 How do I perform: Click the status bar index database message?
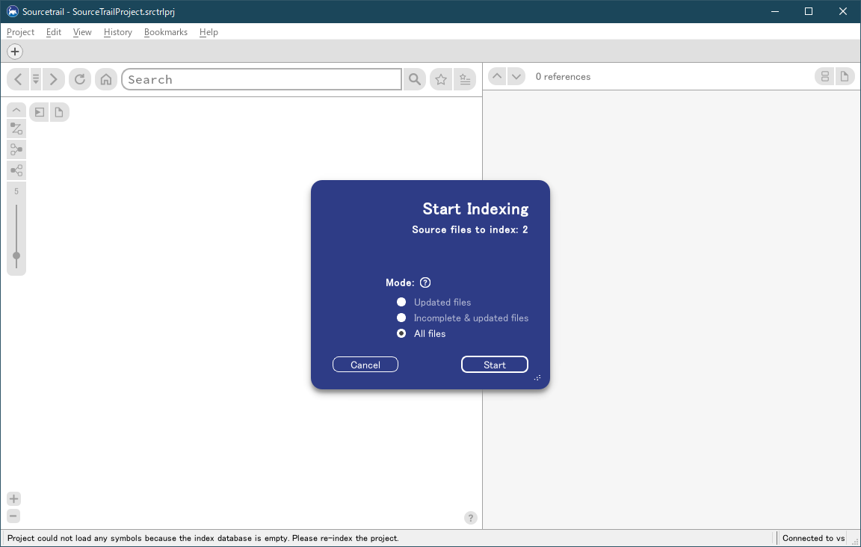[x=203, y=538]
